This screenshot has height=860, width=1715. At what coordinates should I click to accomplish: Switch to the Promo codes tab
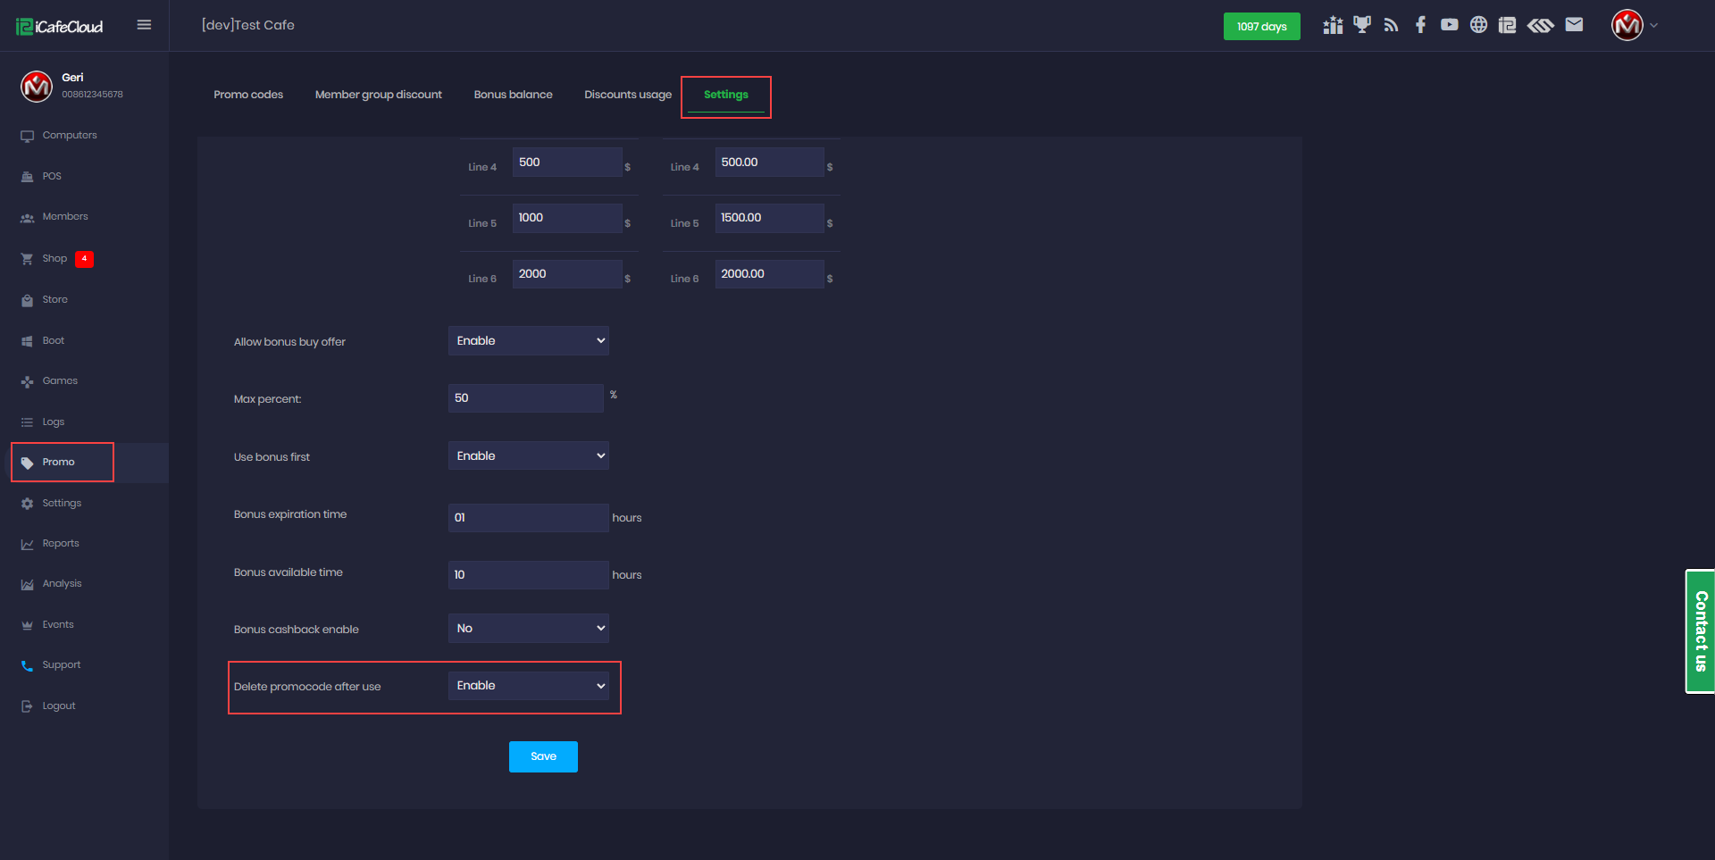click(248, 95)
